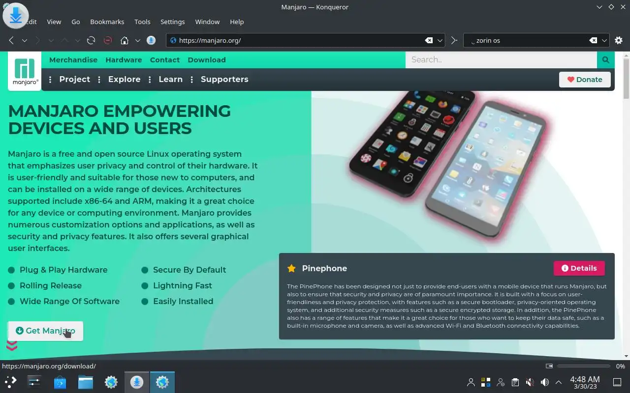Open the Up history dropdown arrow
Screen dimensions: 630x393
77,40
